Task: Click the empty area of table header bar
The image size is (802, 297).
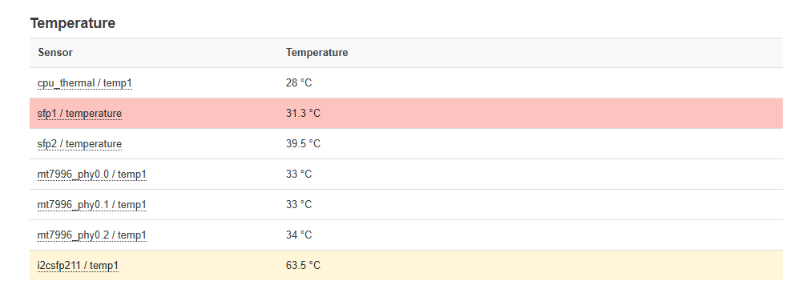Action: point(562,53)
